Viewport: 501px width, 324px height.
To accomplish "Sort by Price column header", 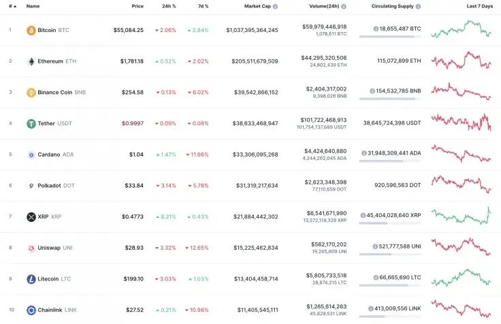I will (x=138, y=6).
